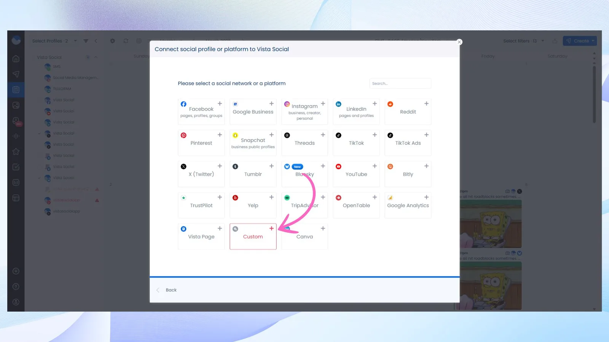Click the Yelp icon

pyautogui.click(x=235, y=198)
